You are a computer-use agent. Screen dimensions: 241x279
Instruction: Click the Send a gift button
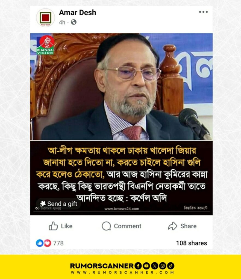click(58, 204)
